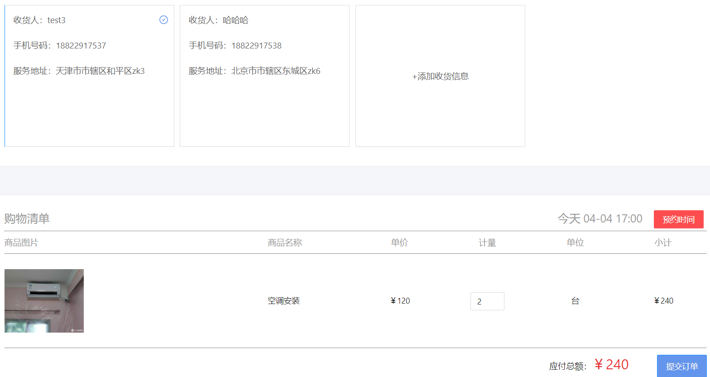Screen dimensions: 710x377
Task: Click address 北京市市辖区东城区zk6
Action: point(276,71)
